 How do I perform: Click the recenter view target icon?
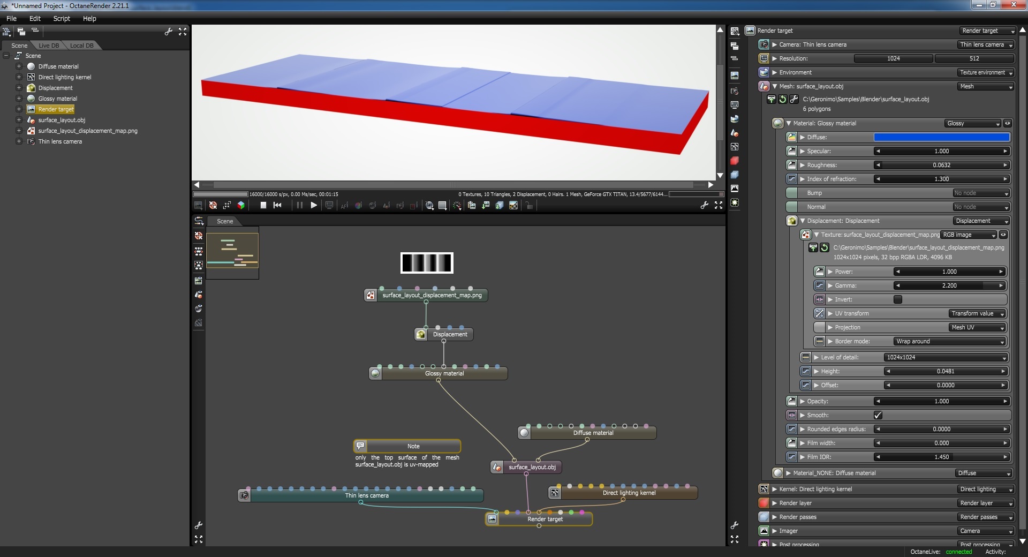pyautogui.click(x=227, y=205)
